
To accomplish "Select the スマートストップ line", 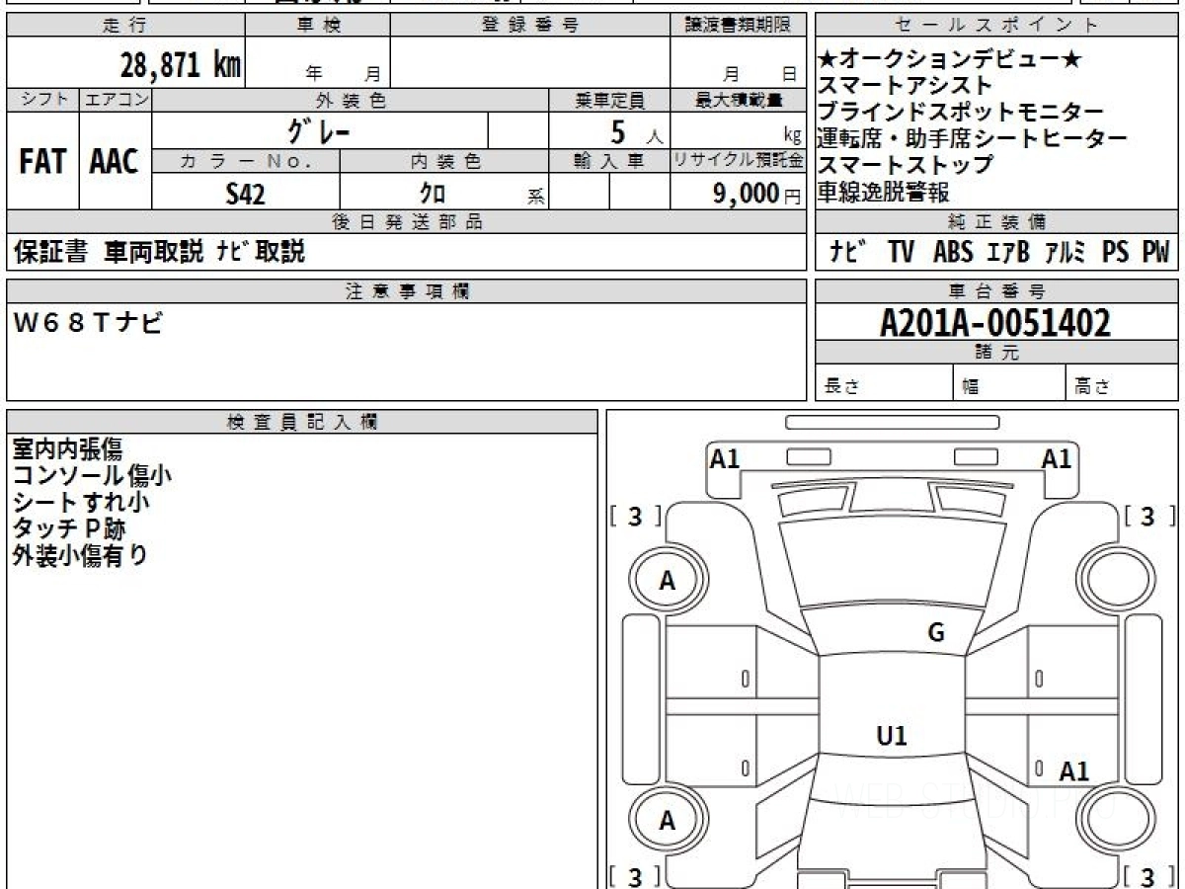I will coord(906,165).
